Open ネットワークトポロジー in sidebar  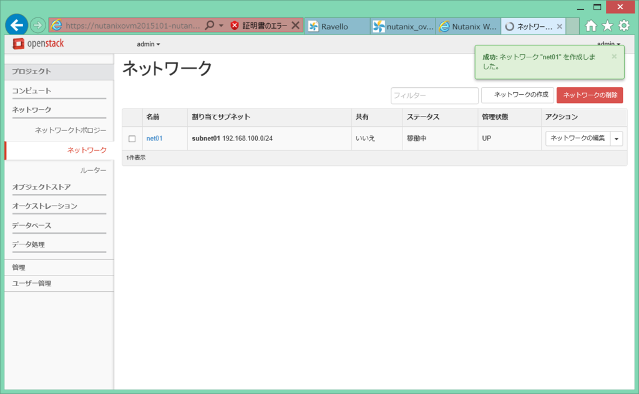click(x=70, y=130)
